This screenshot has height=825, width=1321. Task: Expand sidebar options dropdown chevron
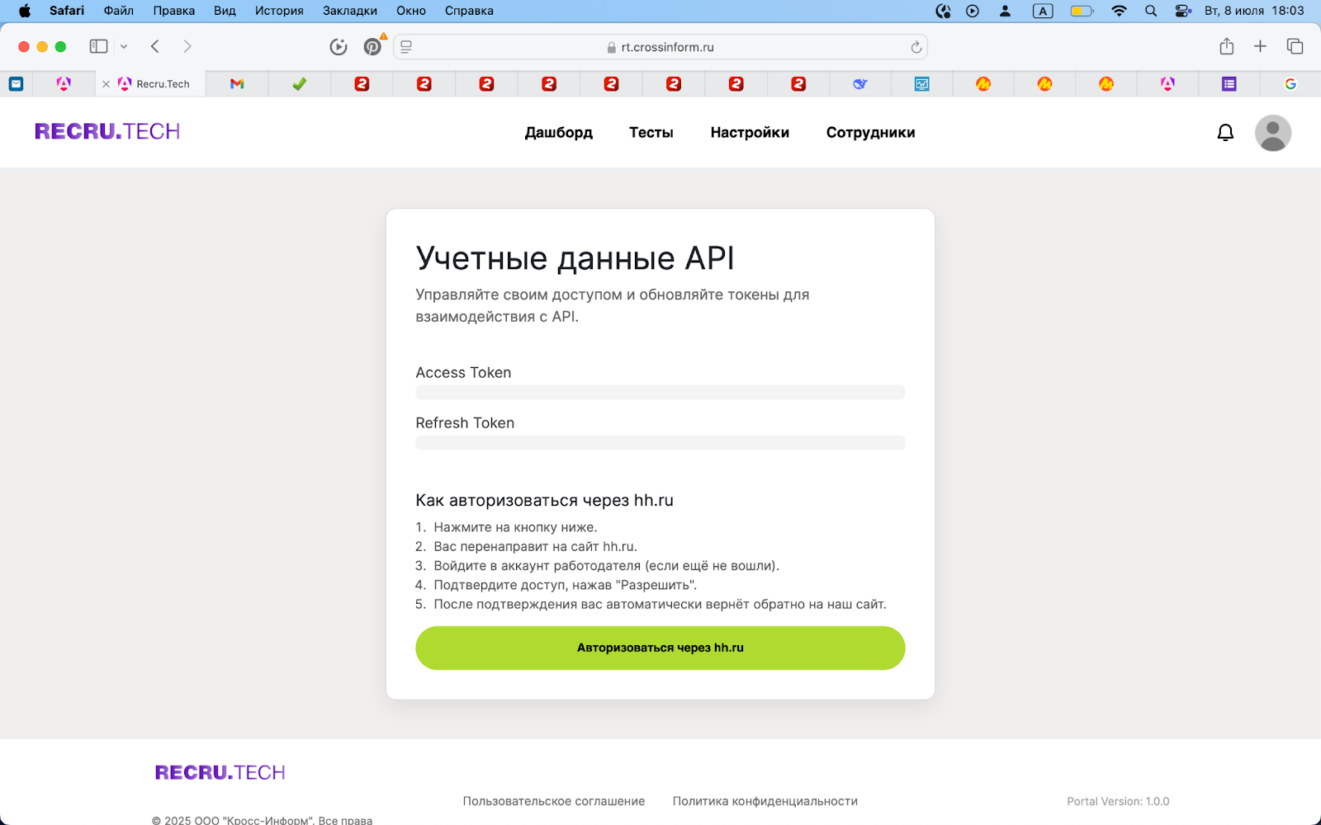[x=124, y=47]
